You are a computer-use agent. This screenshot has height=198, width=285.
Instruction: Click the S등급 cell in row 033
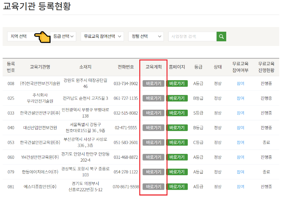tap(198, 113)
